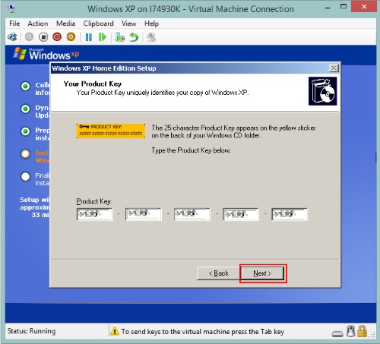
Task: Click the orange bullet beside 'Inst' setup step
Action: pyautogui.click(x=25, y=153)
